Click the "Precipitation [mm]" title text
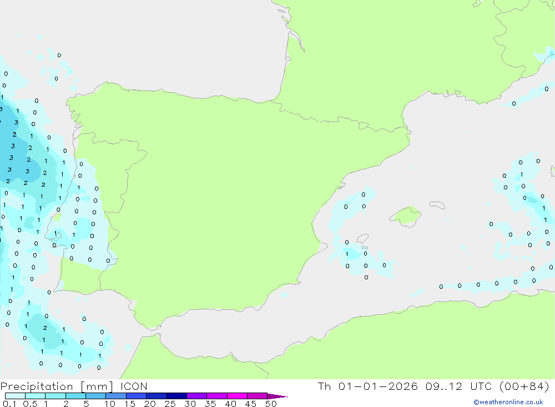Screen dimensions: 555x407 coord(57,386)
